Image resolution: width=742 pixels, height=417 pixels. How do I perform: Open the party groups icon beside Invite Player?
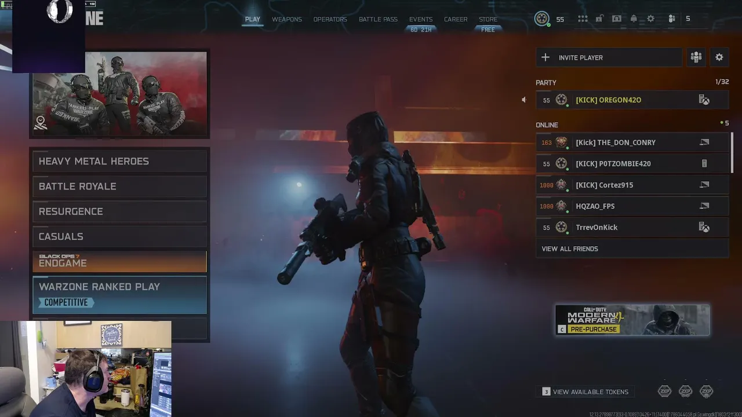tap(696, 57)
